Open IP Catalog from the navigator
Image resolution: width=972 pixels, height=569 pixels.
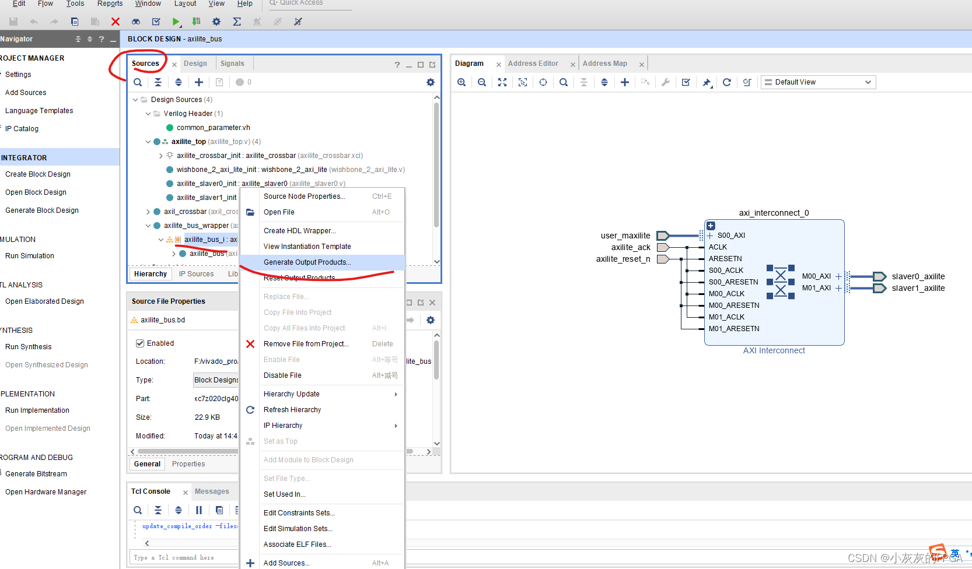tap(22, 129)
